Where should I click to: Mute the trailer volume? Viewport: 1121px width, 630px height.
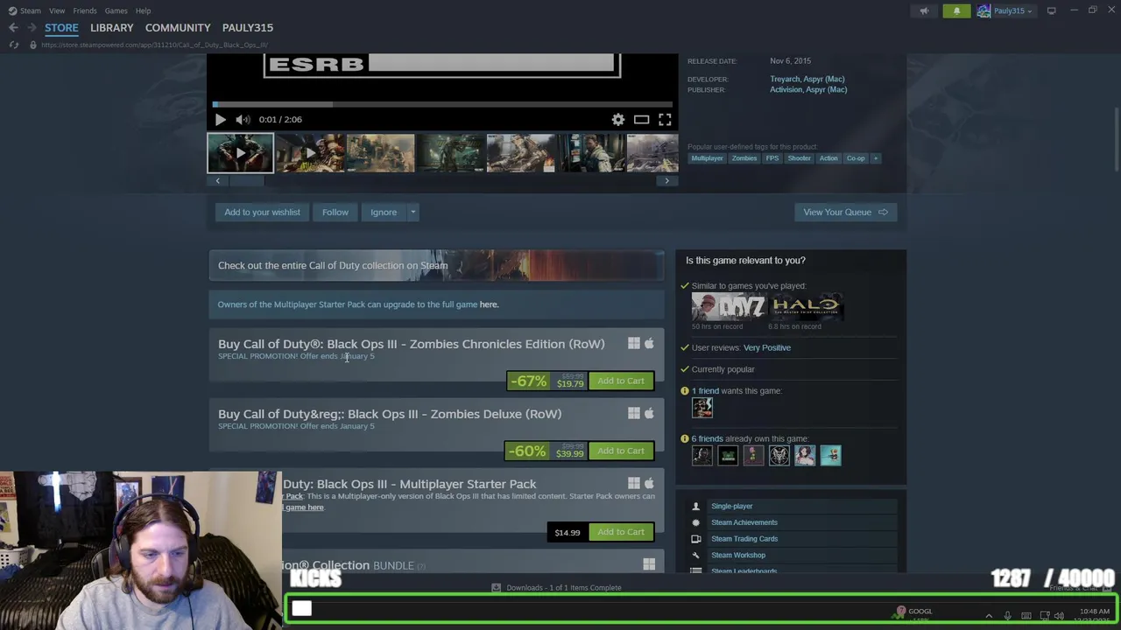point(243,120)
